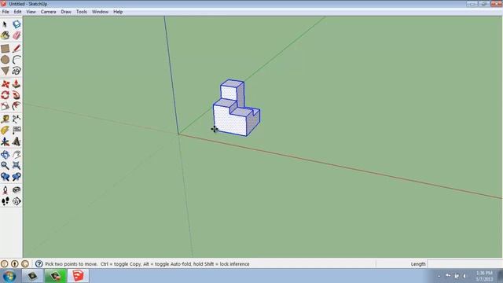Activate the Section Plane tool
The height and width of the screenshot is (283, 503).
pyautogui.click(x=17, y=201)
